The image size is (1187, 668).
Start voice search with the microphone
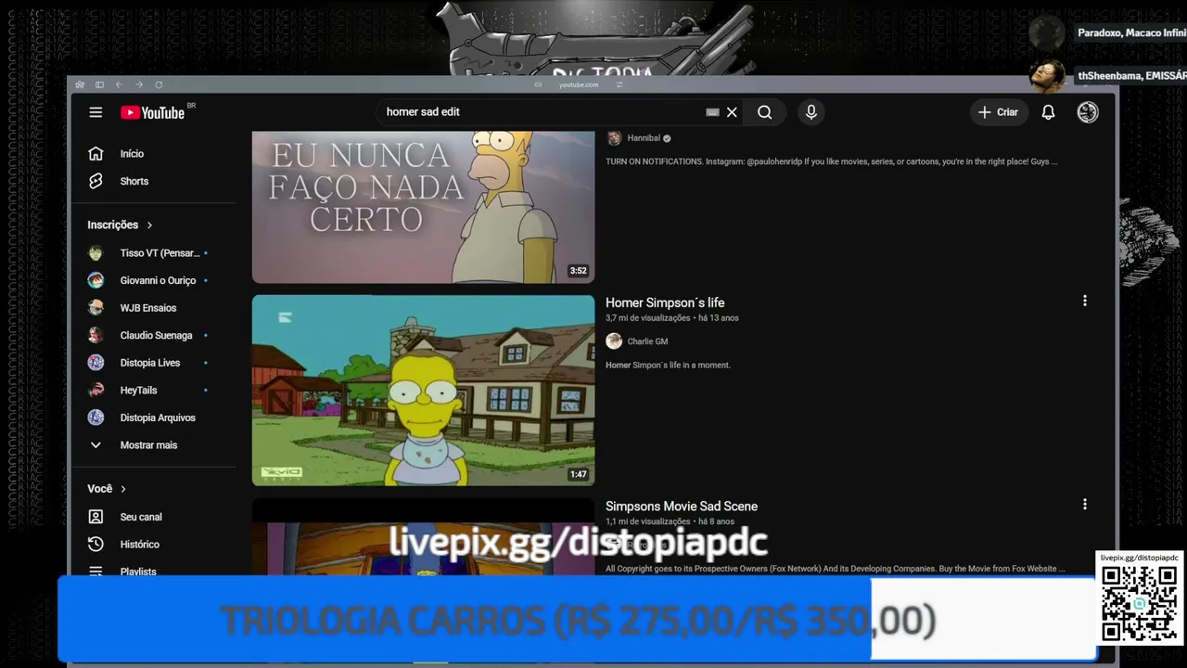[x=811, y=112]
